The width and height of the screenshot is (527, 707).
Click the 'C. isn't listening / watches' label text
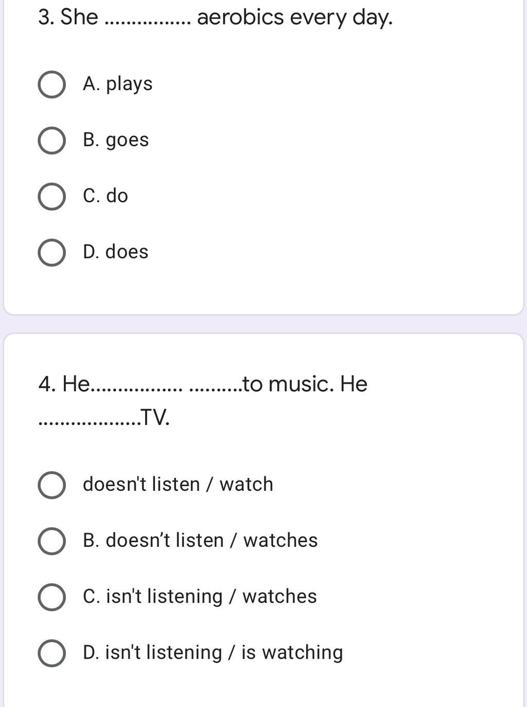(200, 596)
